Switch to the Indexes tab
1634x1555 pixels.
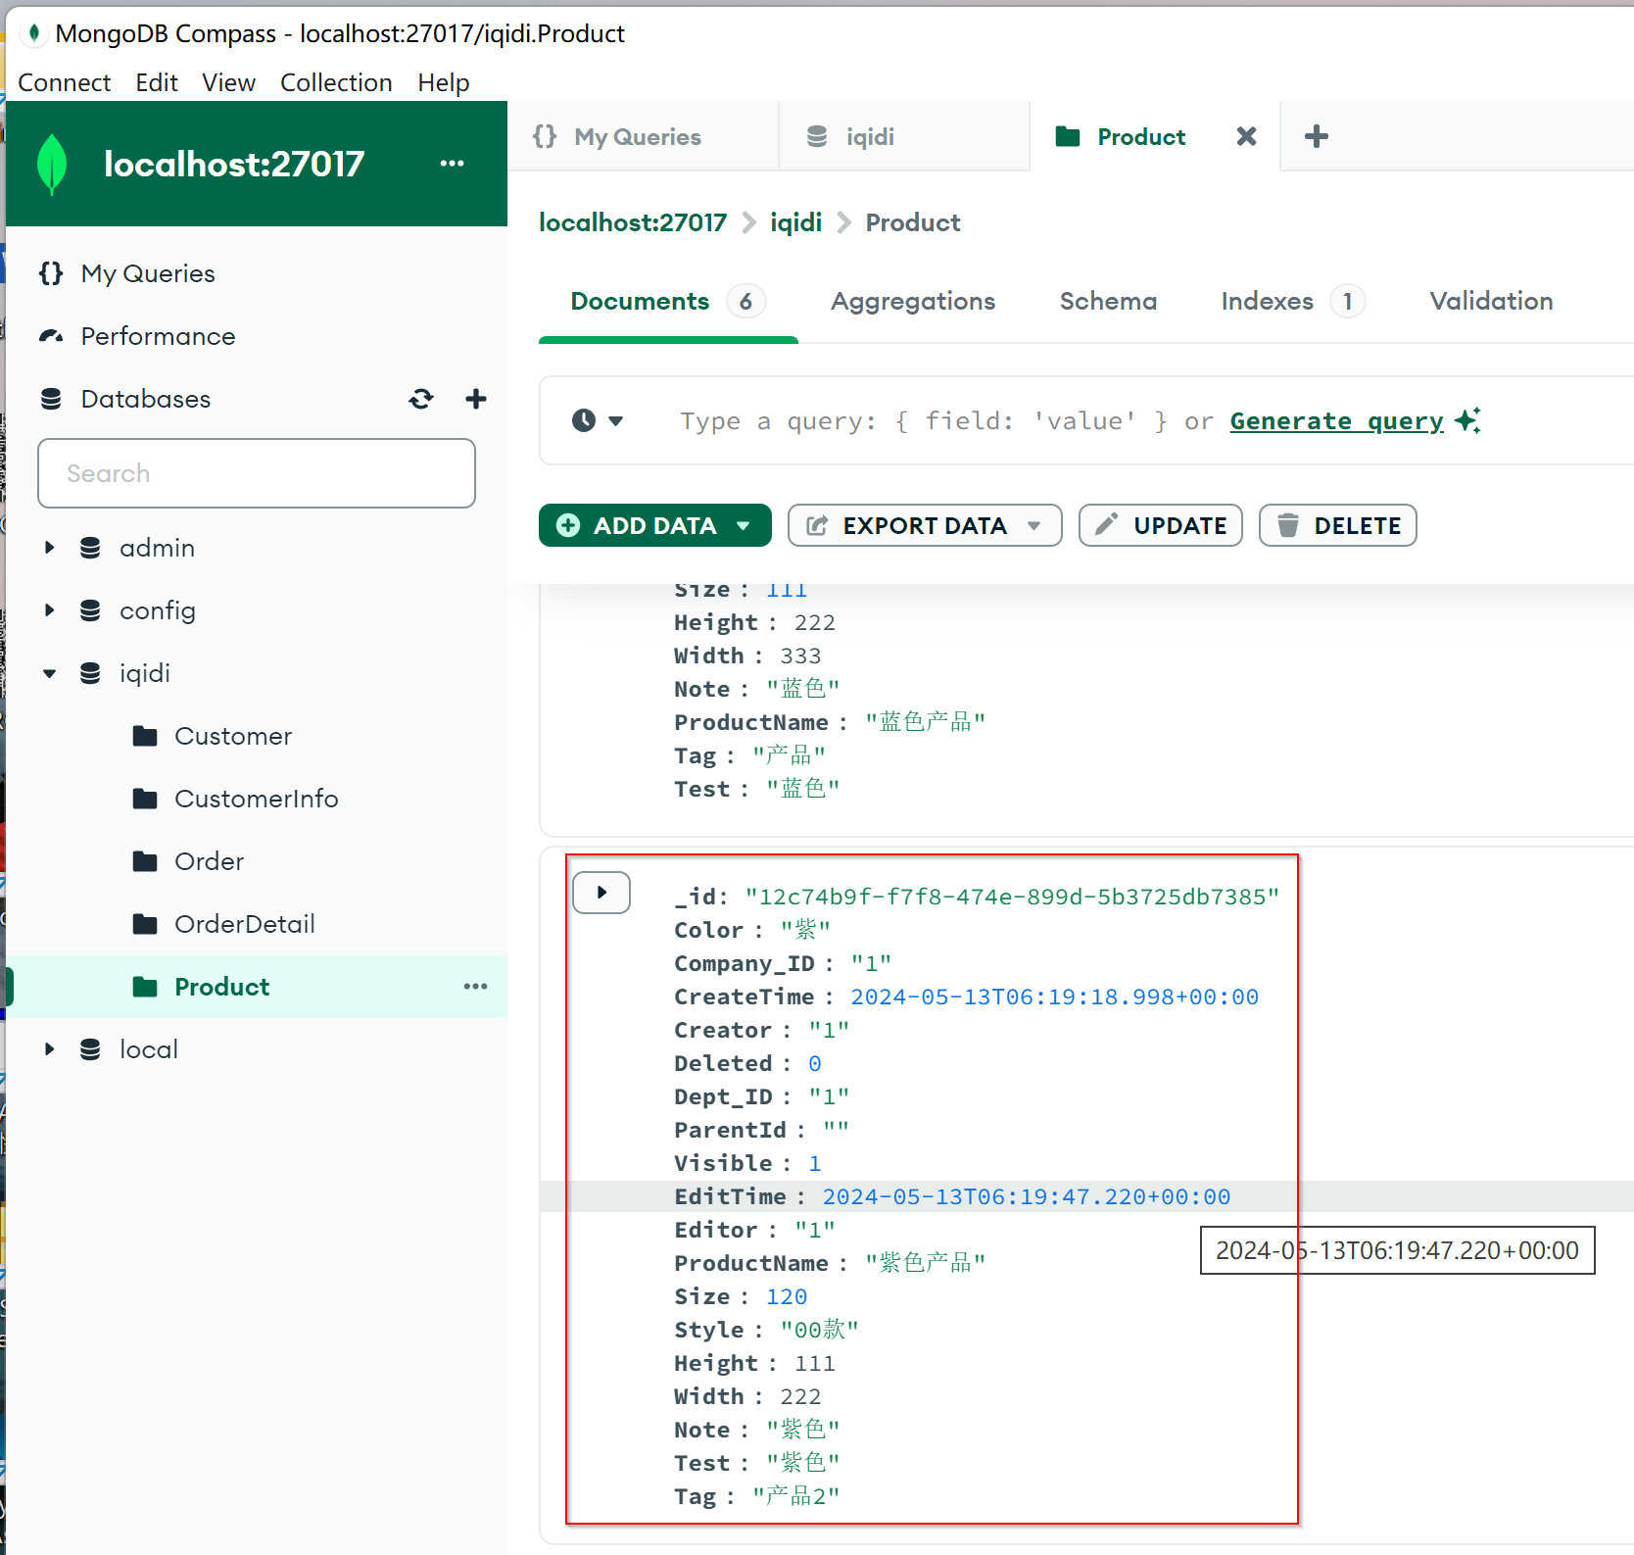(x=1292, y=301)
